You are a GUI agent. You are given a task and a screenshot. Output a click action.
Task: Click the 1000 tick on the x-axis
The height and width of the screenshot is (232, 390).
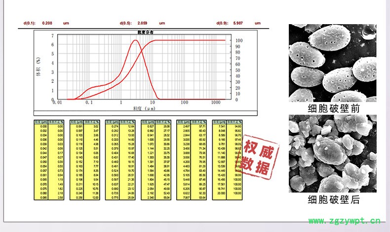(x=215, y=102)
